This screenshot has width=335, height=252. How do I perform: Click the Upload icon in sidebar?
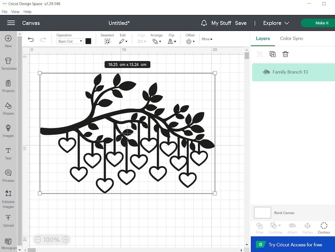[x=8, y=220]
